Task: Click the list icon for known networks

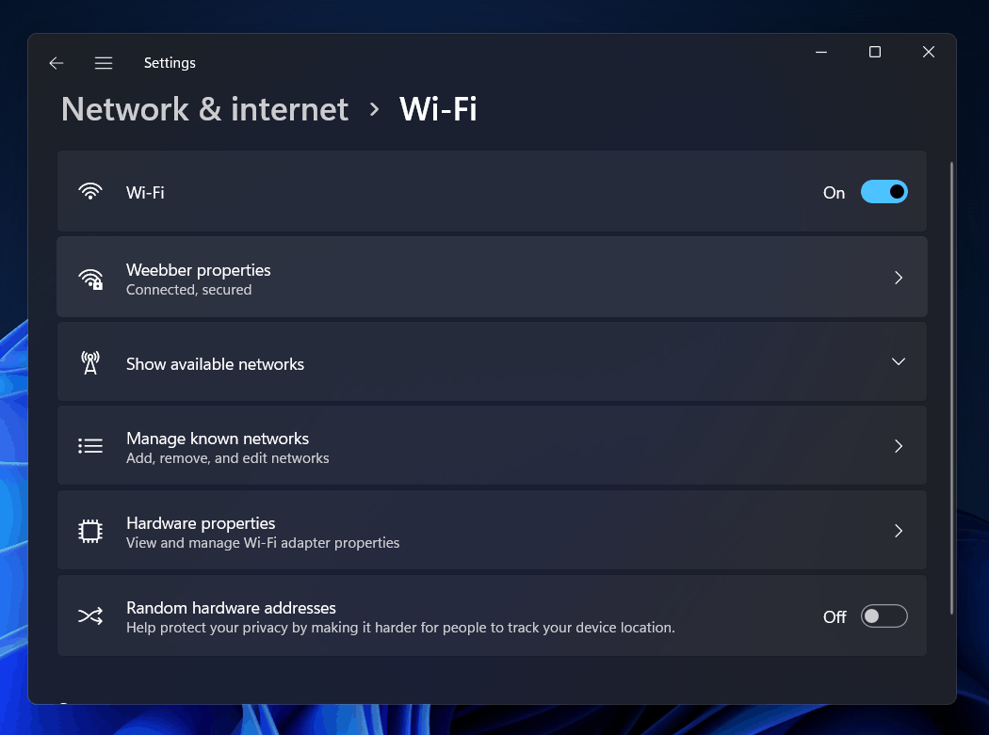Action: pyautogui.click(x=90, y=446)
